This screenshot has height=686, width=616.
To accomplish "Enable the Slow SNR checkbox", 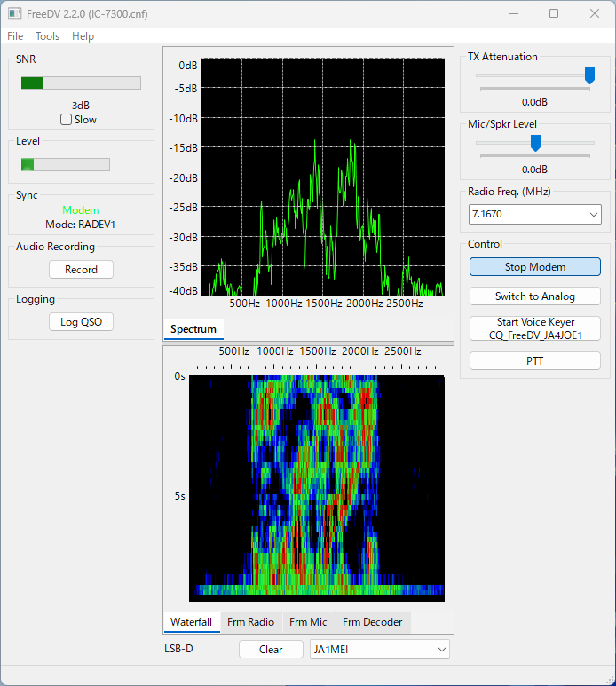I will click(x=66, y=120).
